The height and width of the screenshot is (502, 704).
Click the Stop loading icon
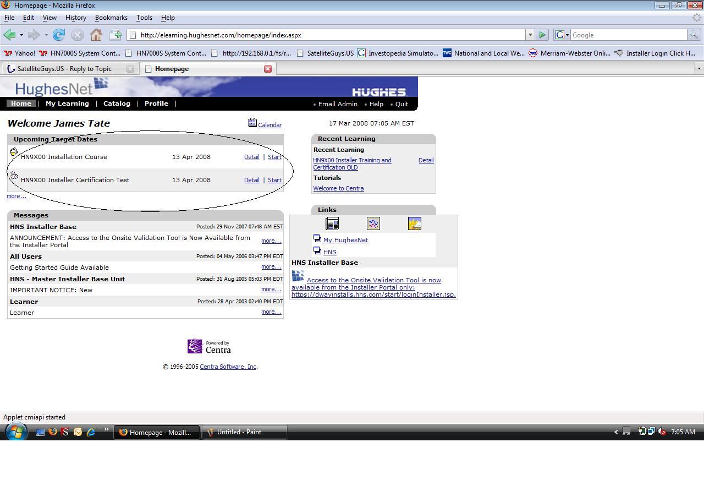[78, 35]
